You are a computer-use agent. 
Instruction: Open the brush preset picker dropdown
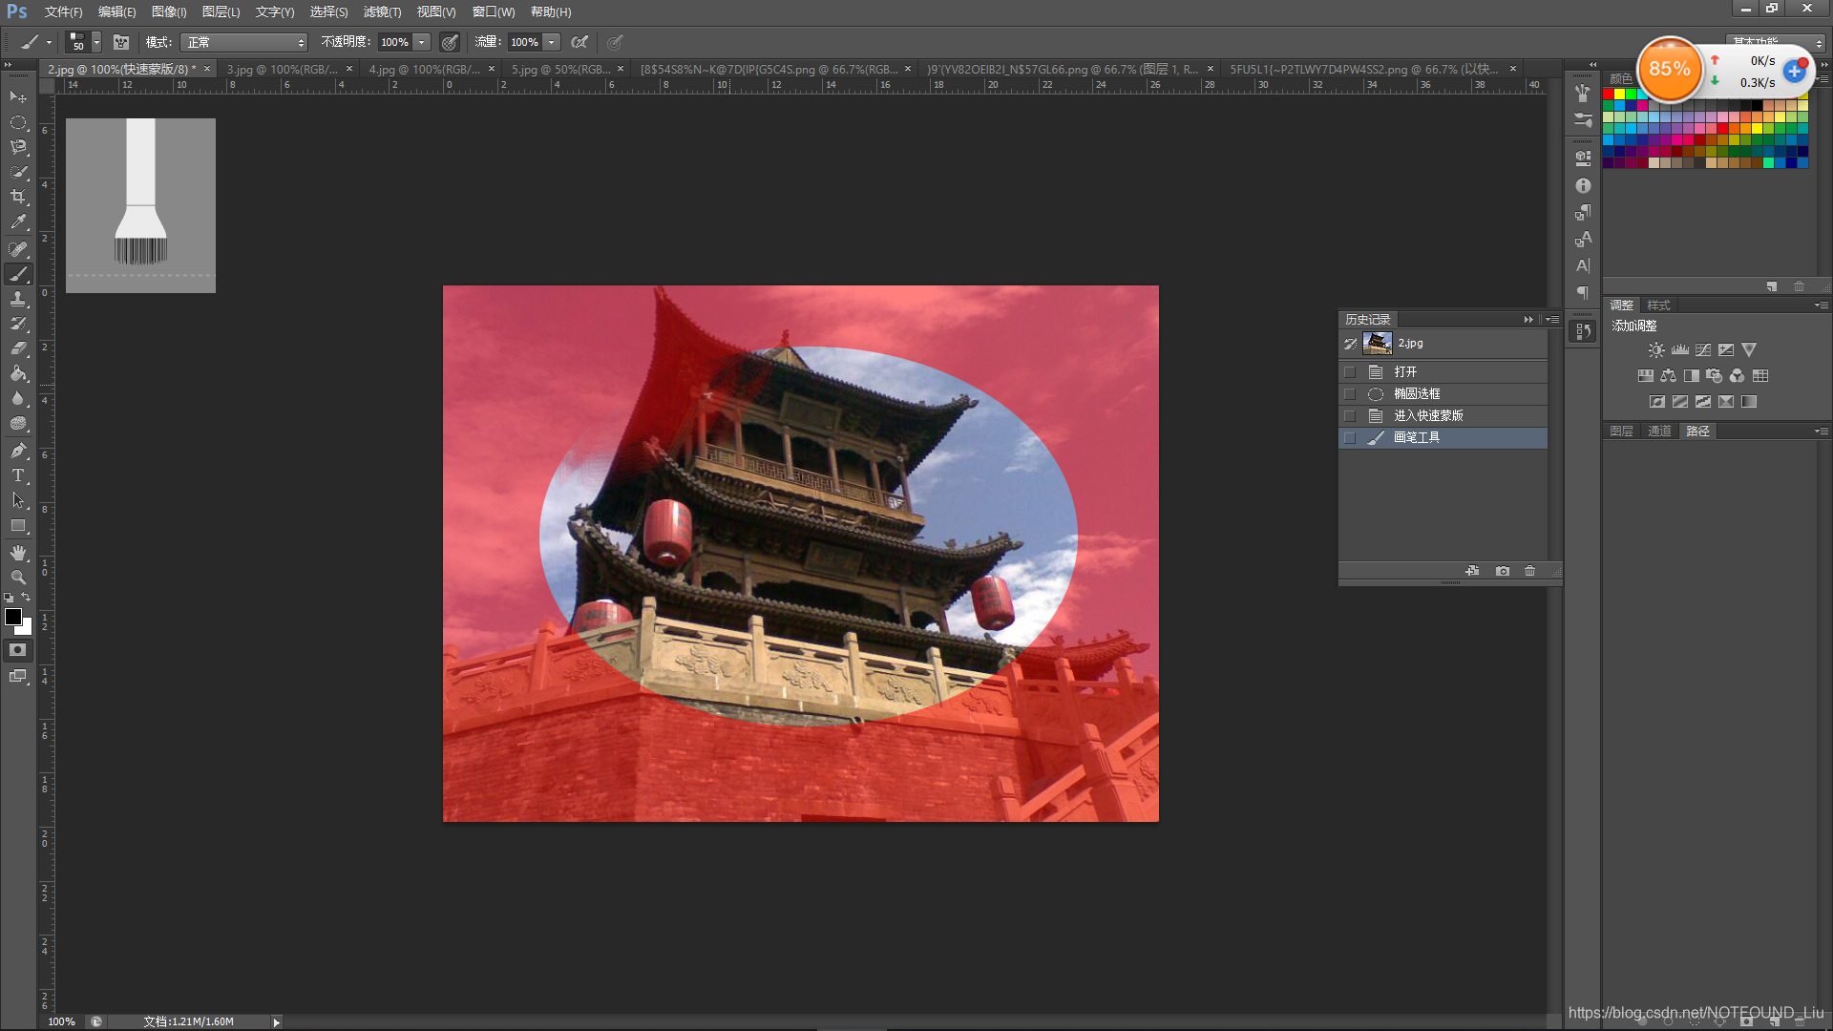tap(96, 42)
